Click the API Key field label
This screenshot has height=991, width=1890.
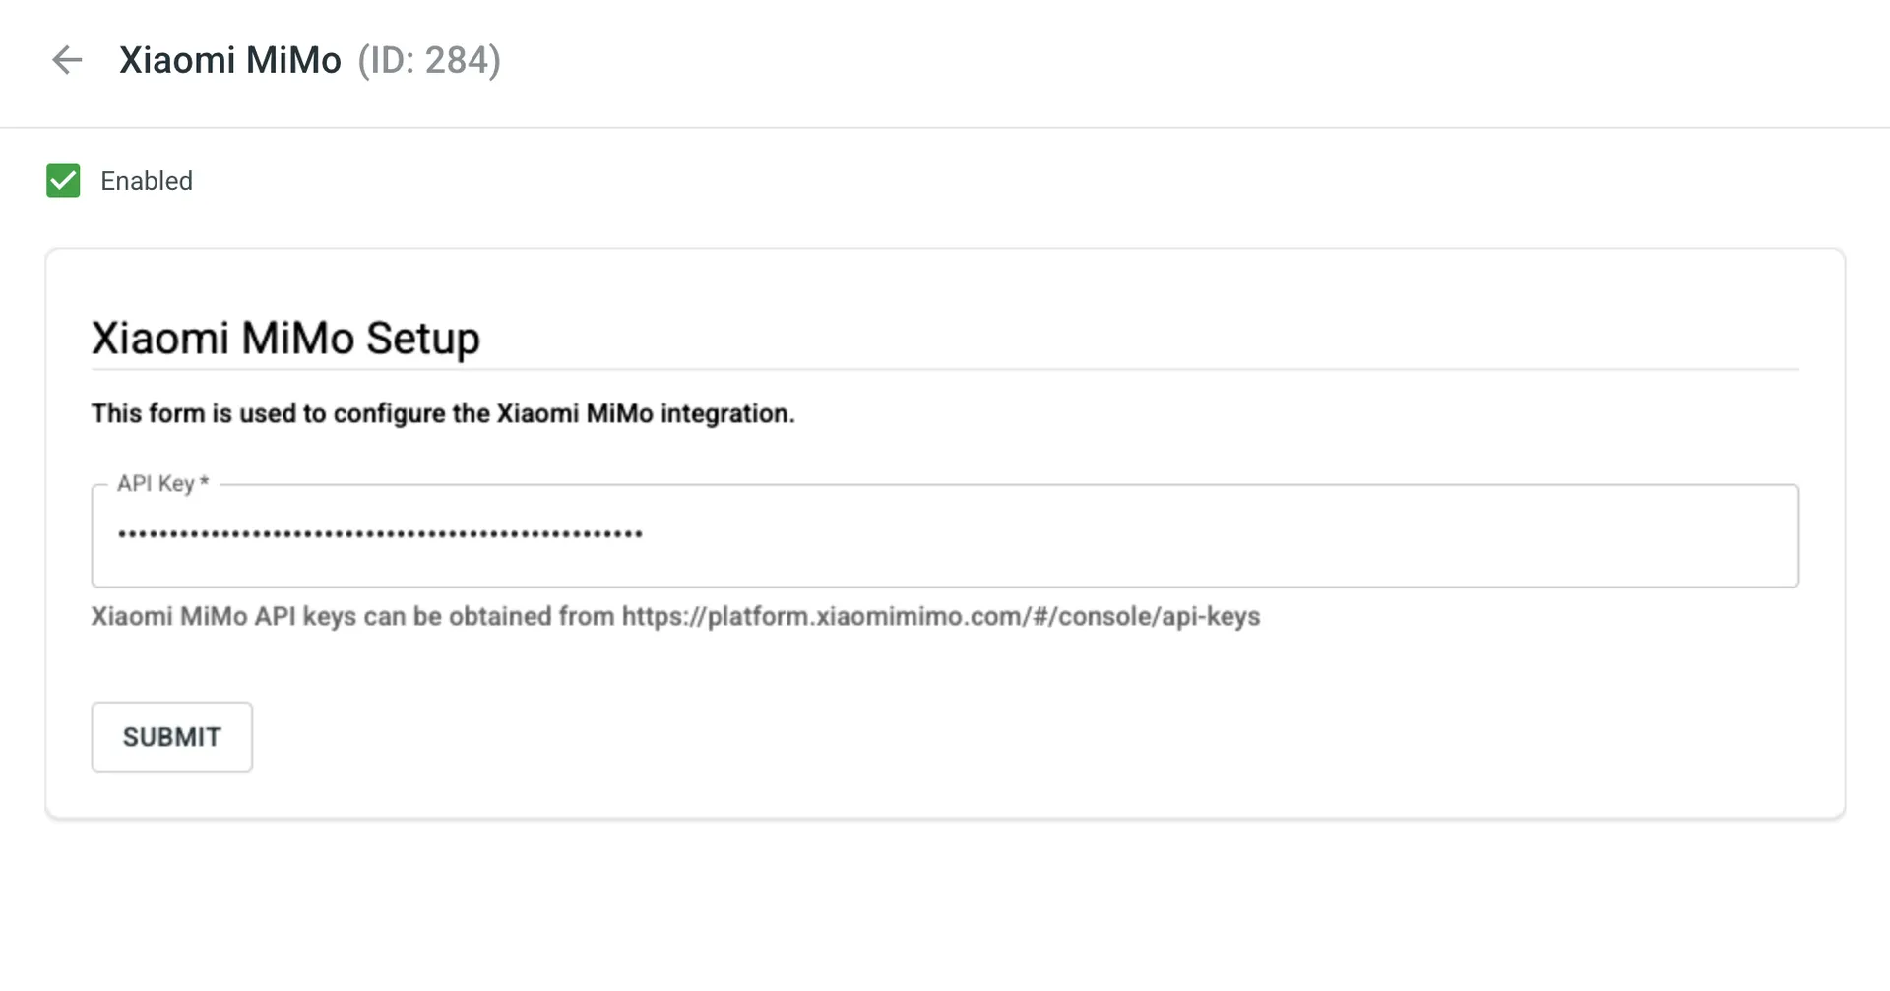coord(156,483)
